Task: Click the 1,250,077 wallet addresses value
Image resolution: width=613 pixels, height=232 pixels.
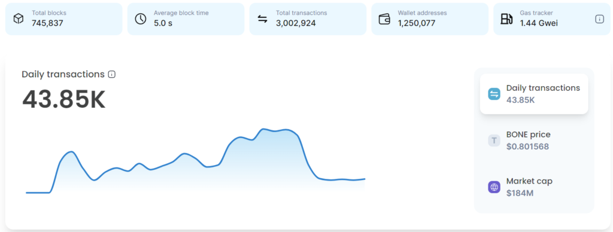Action: pos(417,23)
